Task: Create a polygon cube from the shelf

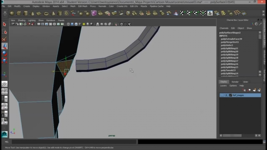Action: tap(19, 13)
